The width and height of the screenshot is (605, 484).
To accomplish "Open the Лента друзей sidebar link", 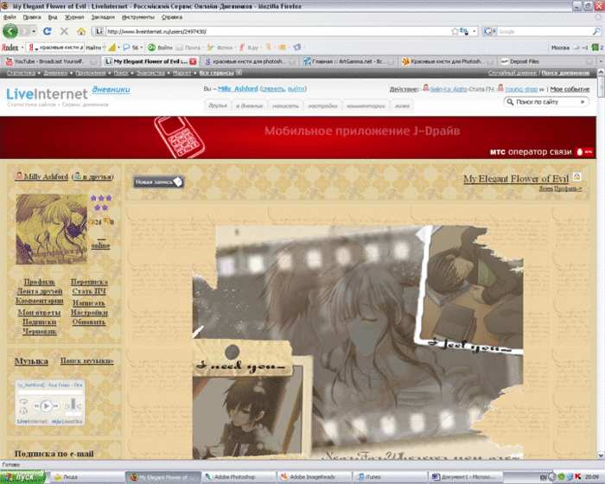I will click(40, 291).
